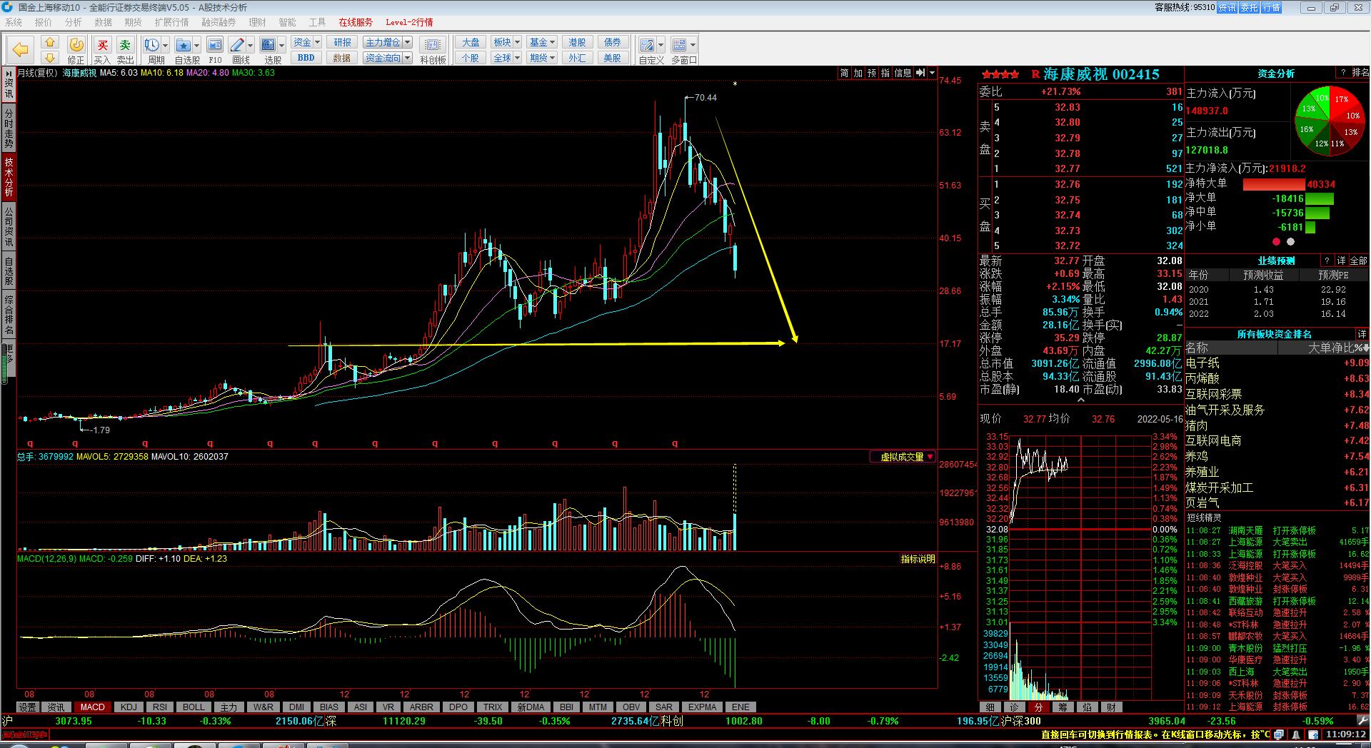Toggle the 信息 chart header button

pyautogui.click(x=903, y=73)
